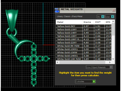Select the Yellow Gold:10KY row

coord(84,30)
